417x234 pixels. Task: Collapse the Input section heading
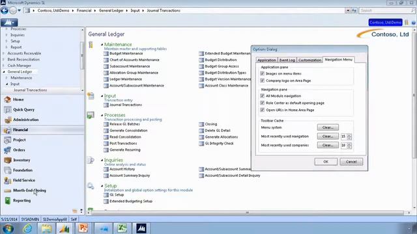point(102,96)
